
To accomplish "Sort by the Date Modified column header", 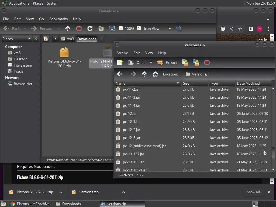I will click(x=253, y=83).
